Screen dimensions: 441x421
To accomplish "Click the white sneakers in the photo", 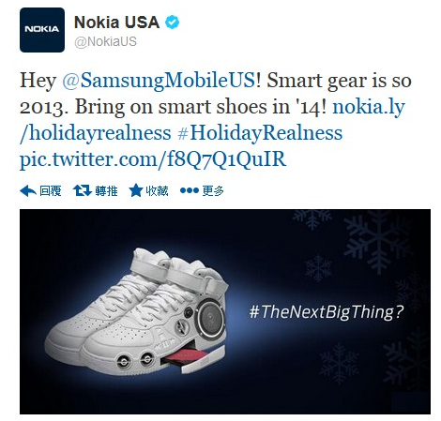I will click(137, 311).
